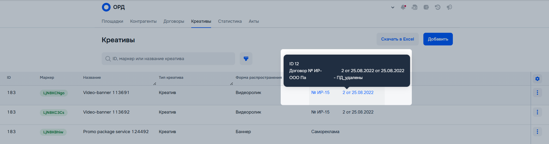Image resolution: width=549 pixels, height=144 pixels.
Task: Click the Скачать в Excel button
Action: pos(397,39)
